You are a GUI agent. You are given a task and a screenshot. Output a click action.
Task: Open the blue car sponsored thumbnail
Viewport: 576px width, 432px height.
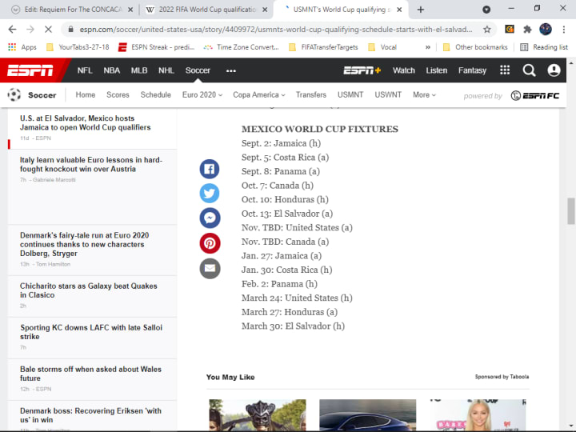click(368, 414)
